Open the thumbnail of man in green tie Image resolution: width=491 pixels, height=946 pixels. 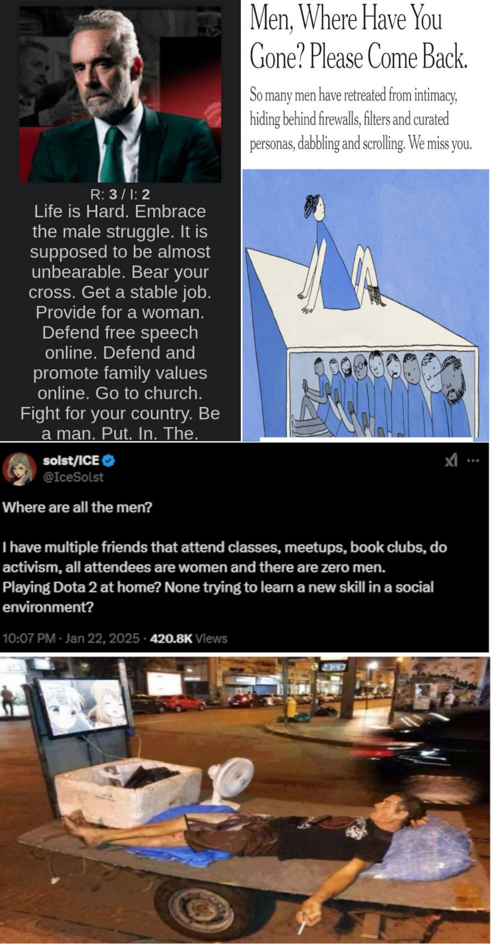click(120, 94)
